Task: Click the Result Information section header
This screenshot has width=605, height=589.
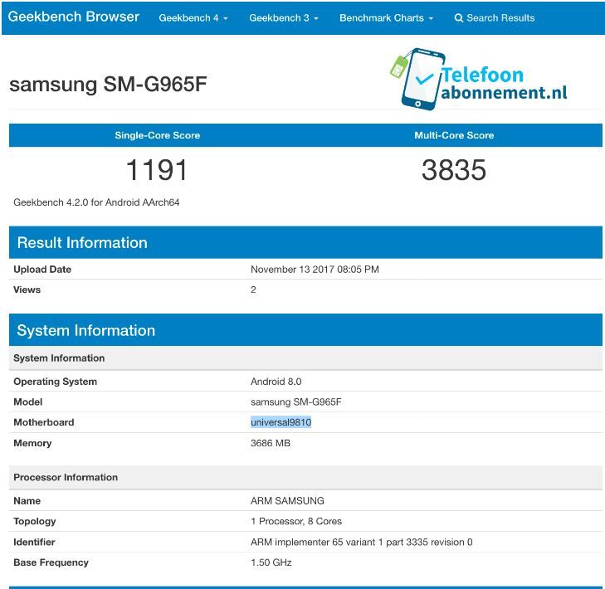Action: coord(305,242)
